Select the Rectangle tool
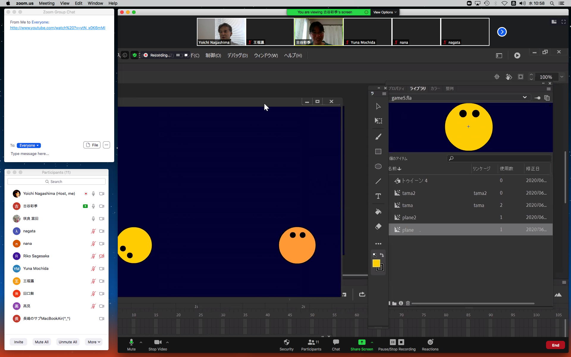Image resolution: width=571 pixels, height=357 pixels. [378, 152]
